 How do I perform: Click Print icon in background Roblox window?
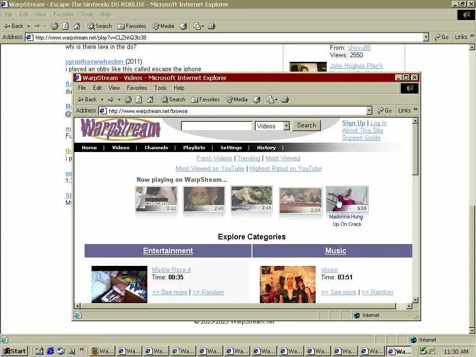tap(212, 26)
